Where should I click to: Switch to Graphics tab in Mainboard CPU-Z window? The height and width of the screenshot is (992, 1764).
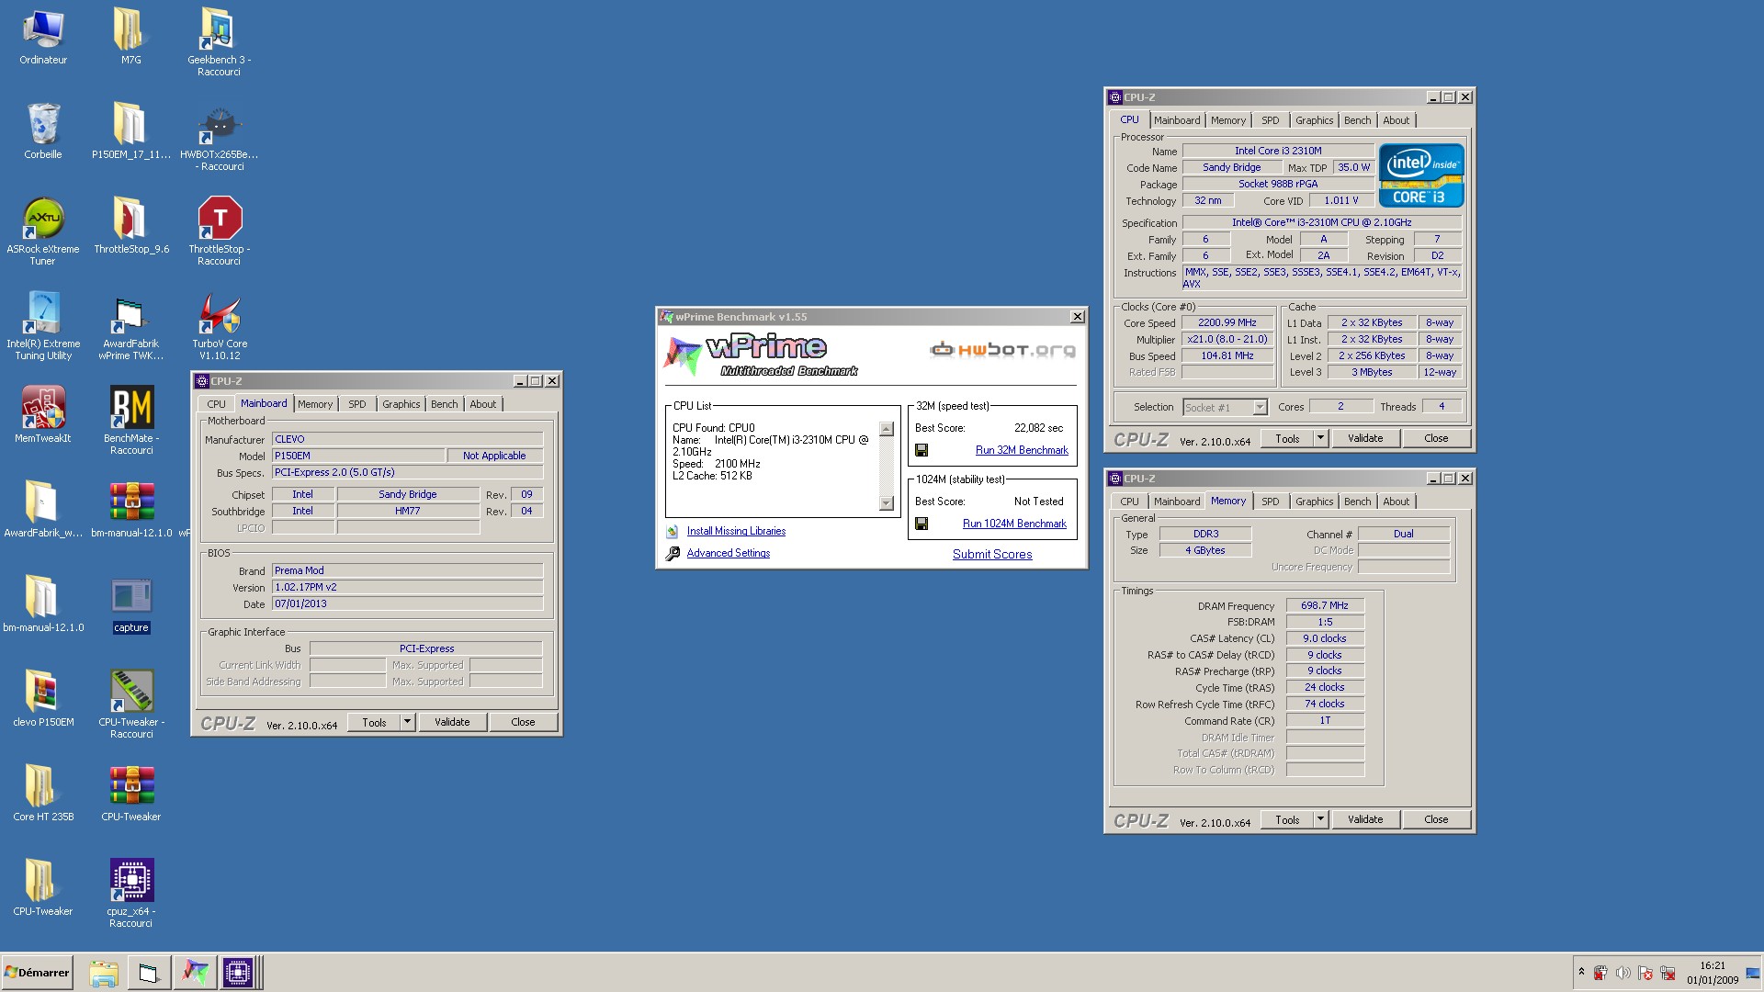(401, 404)
